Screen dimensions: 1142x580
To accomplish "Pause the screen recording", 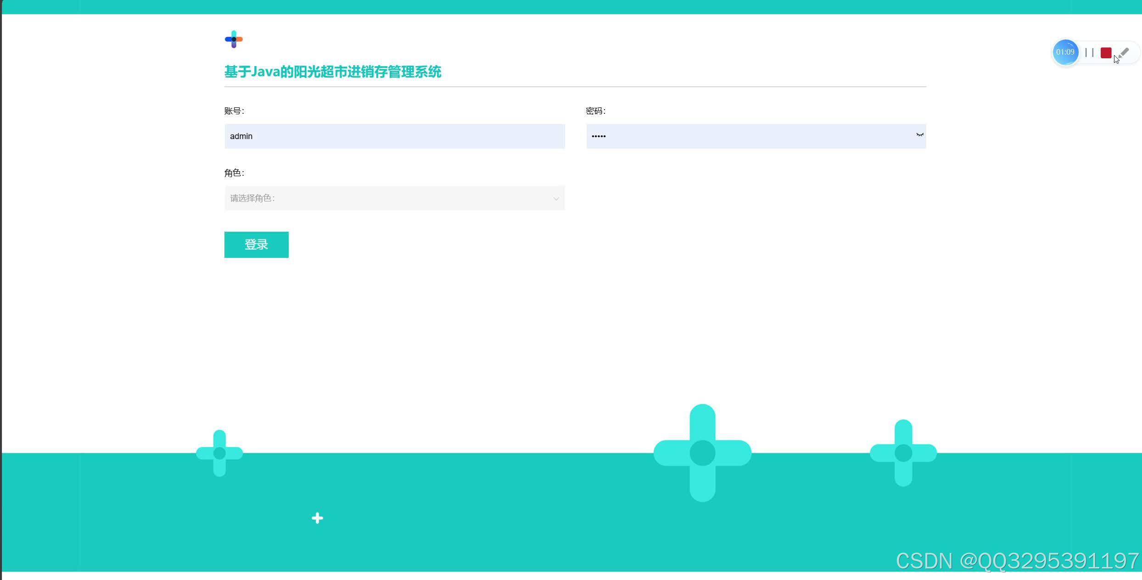I will [x=1089, y=52].
